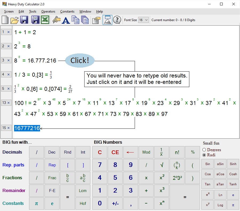
Task: Open font settings via the blue A icon
Action: (66, 20)
